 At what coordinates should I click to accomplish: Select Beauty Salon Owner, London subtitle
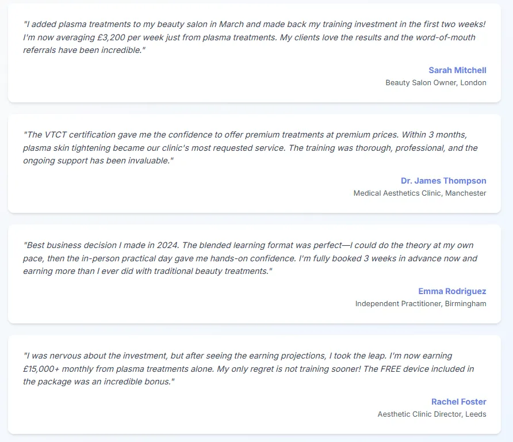[x=435, y=82]
